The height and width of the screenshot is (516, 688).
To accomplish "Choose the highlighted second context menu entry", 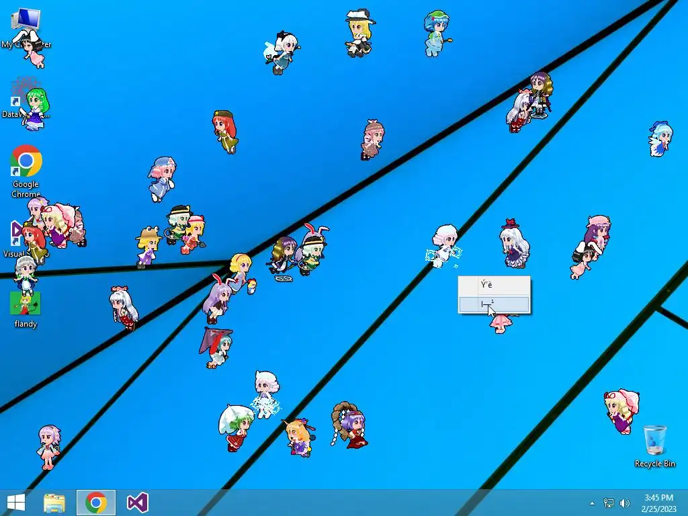I will point(494,304).
